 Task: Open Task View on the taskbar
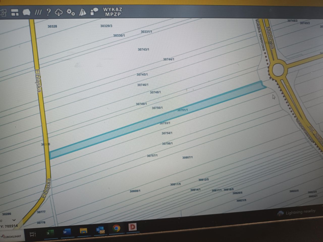(x=33, y=234)
